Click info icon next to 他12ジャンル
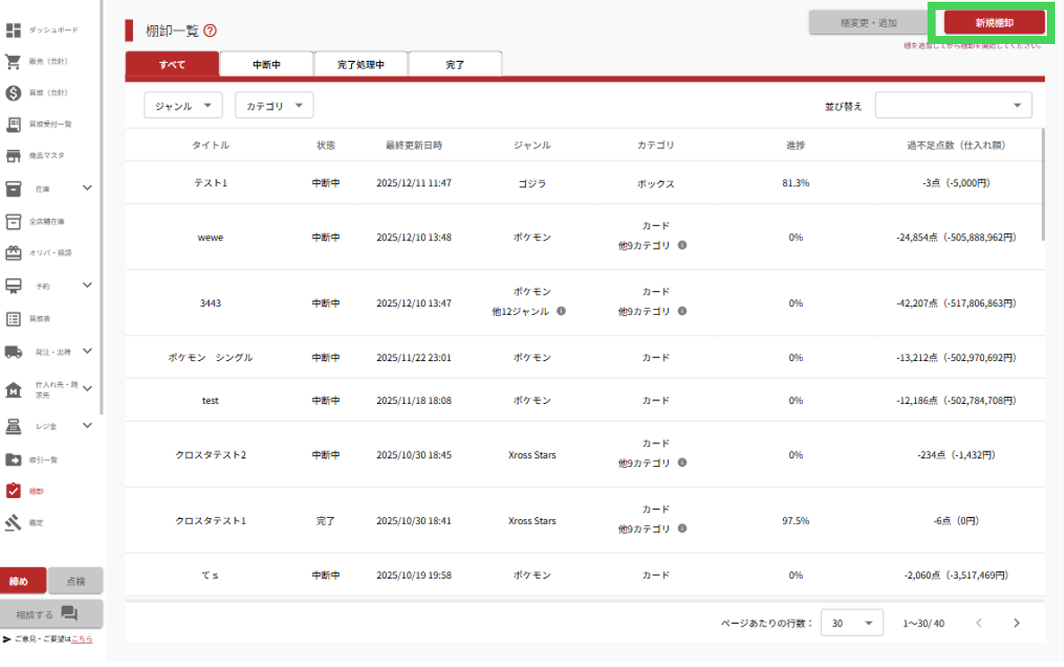Image resolution: width=1064 pixels, height=667 pixels. click(x=561, y=312)
